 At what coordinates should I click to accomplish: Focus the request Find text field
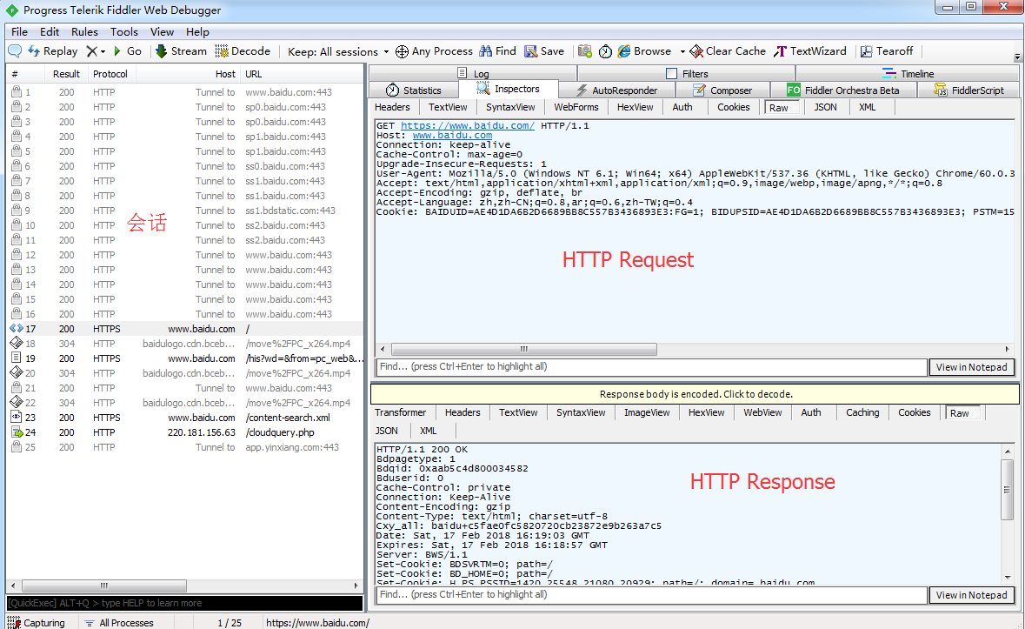[651, 367]
